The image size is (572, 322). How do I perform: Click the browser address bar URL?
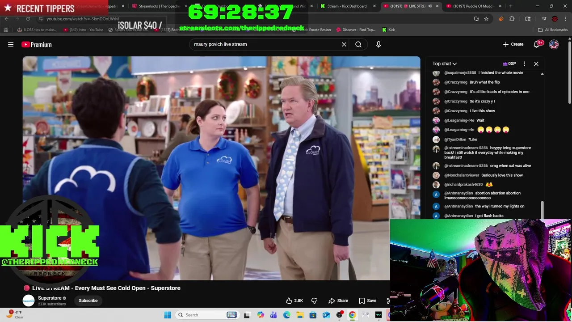point(83,19)
